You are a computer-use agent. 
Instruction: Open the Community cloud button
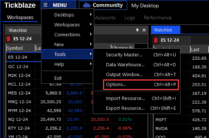tap(103, 5)
